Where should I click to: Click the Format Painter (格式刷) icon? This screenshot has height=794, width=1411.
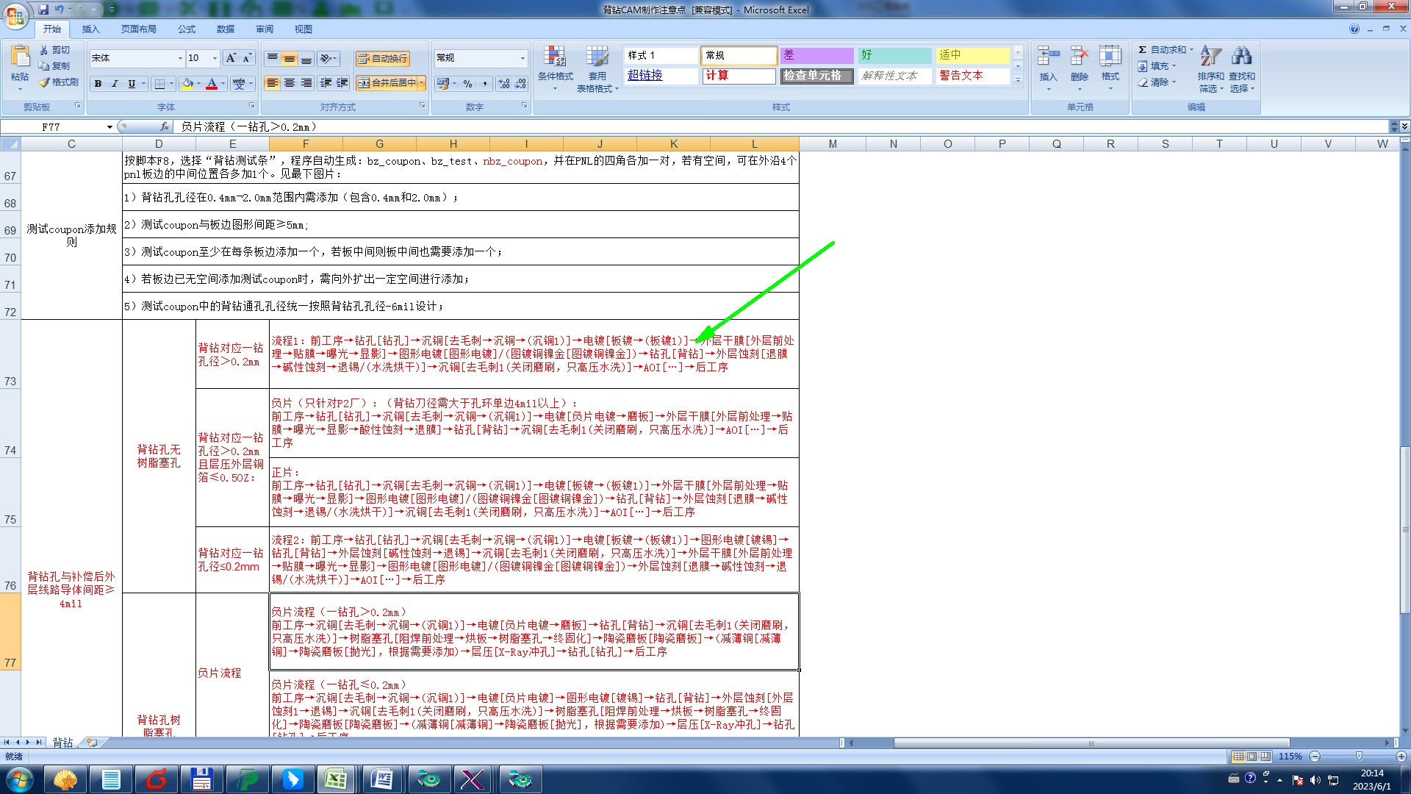59,82
